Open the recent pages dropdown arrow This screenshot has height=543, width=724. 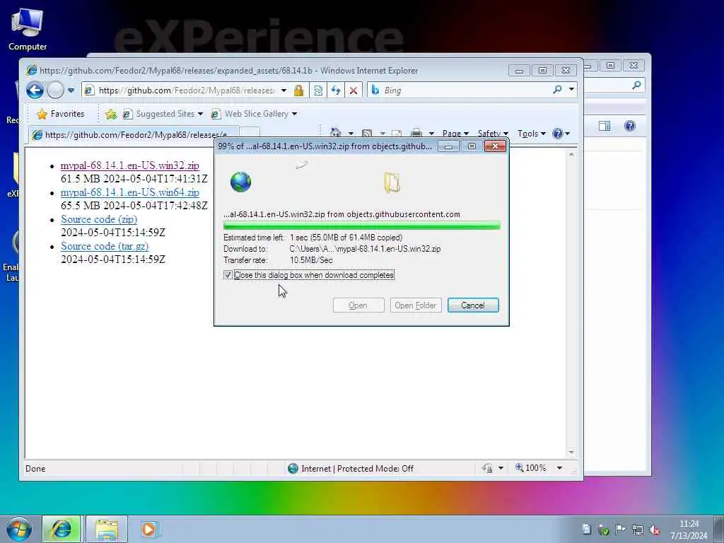pos(71,90)
